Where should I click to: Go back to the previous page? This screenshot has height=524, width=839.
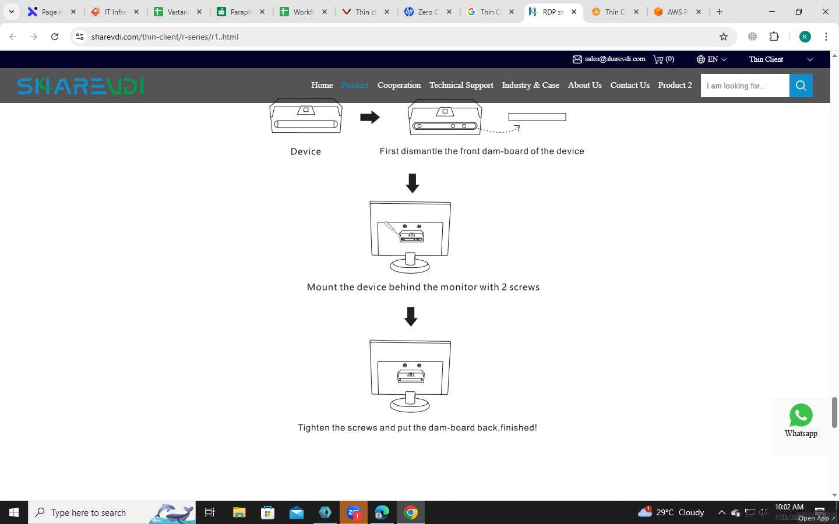[13, 37]
